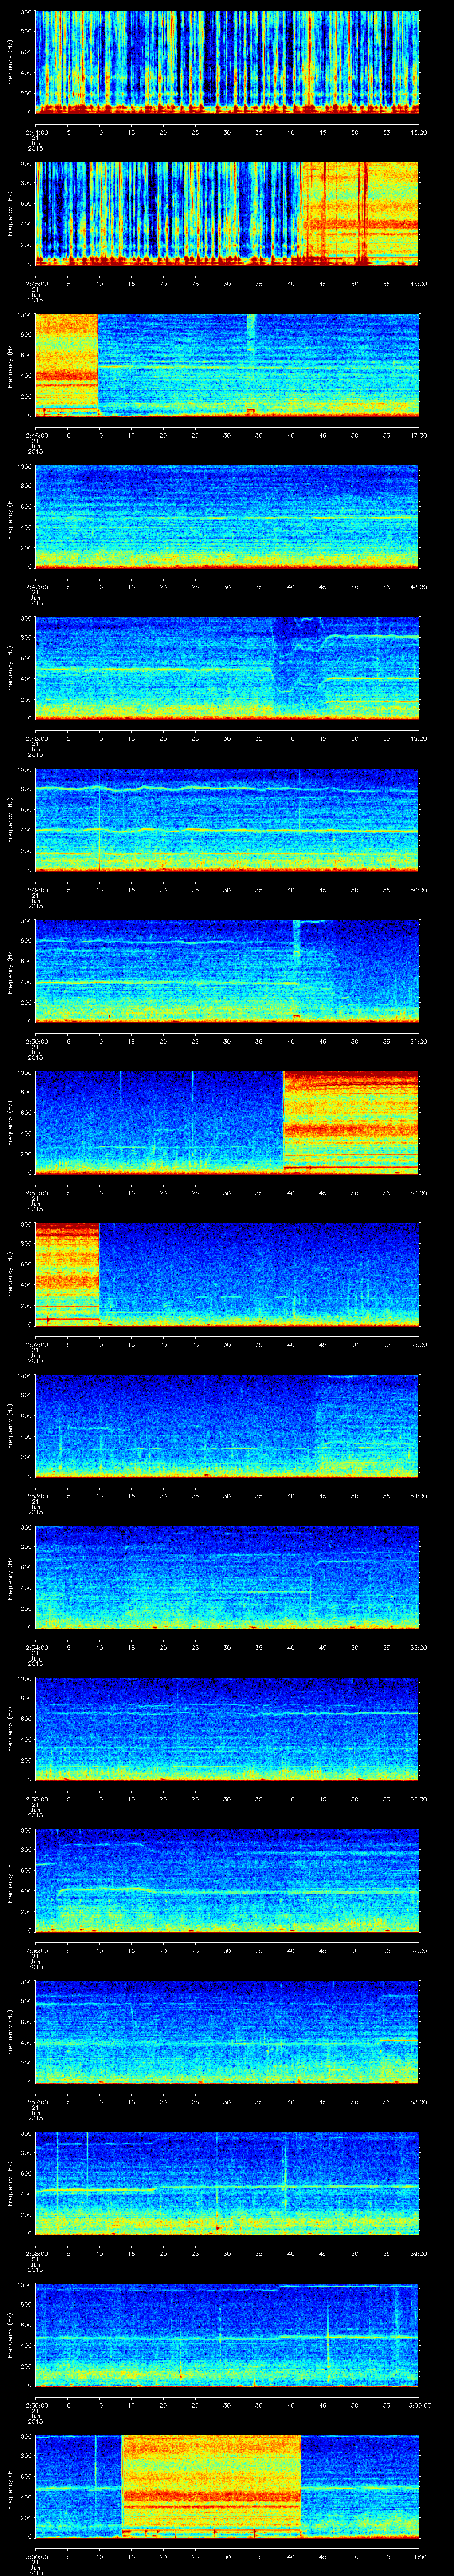Viewport: 454px width, 2576px height.
Task: Choose the spectrogram panel starting at 2:49:00
Action: (227, 820)
